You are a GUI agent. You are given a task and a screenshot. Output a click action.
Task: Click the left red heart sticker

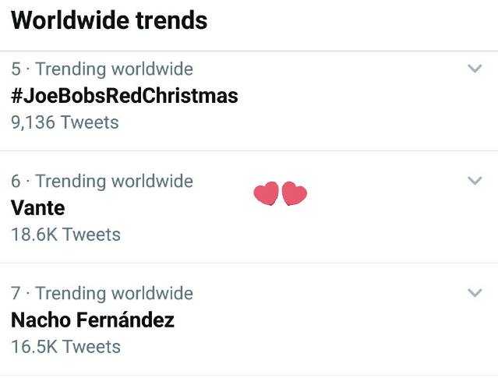267,193
